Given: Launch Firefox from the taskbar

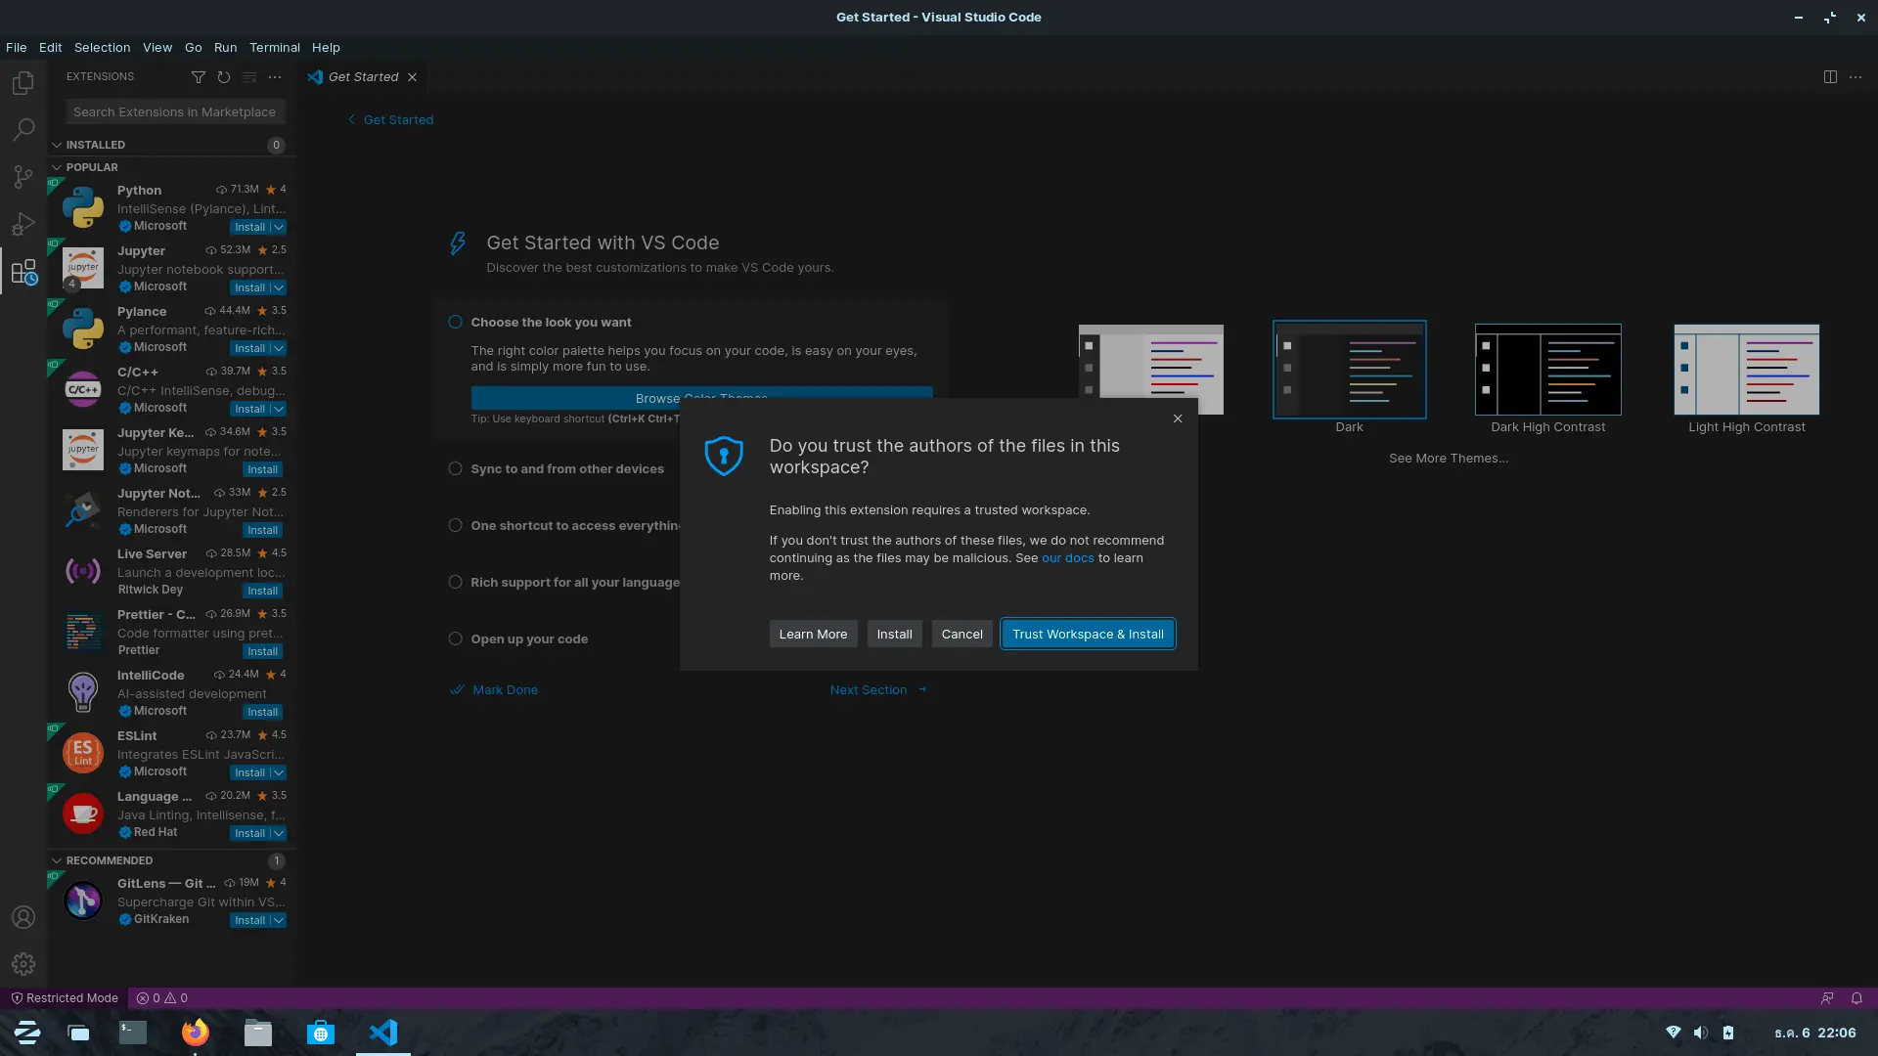Looking at the screenshot, I should [196, 1033].
